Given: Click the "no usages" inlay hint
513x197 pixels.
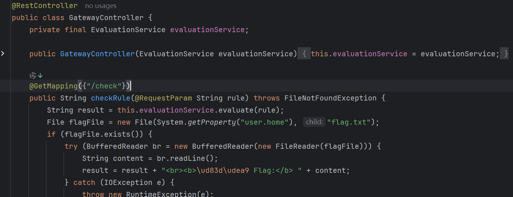Looking at the screenshot, I should (x=101, y=6).
